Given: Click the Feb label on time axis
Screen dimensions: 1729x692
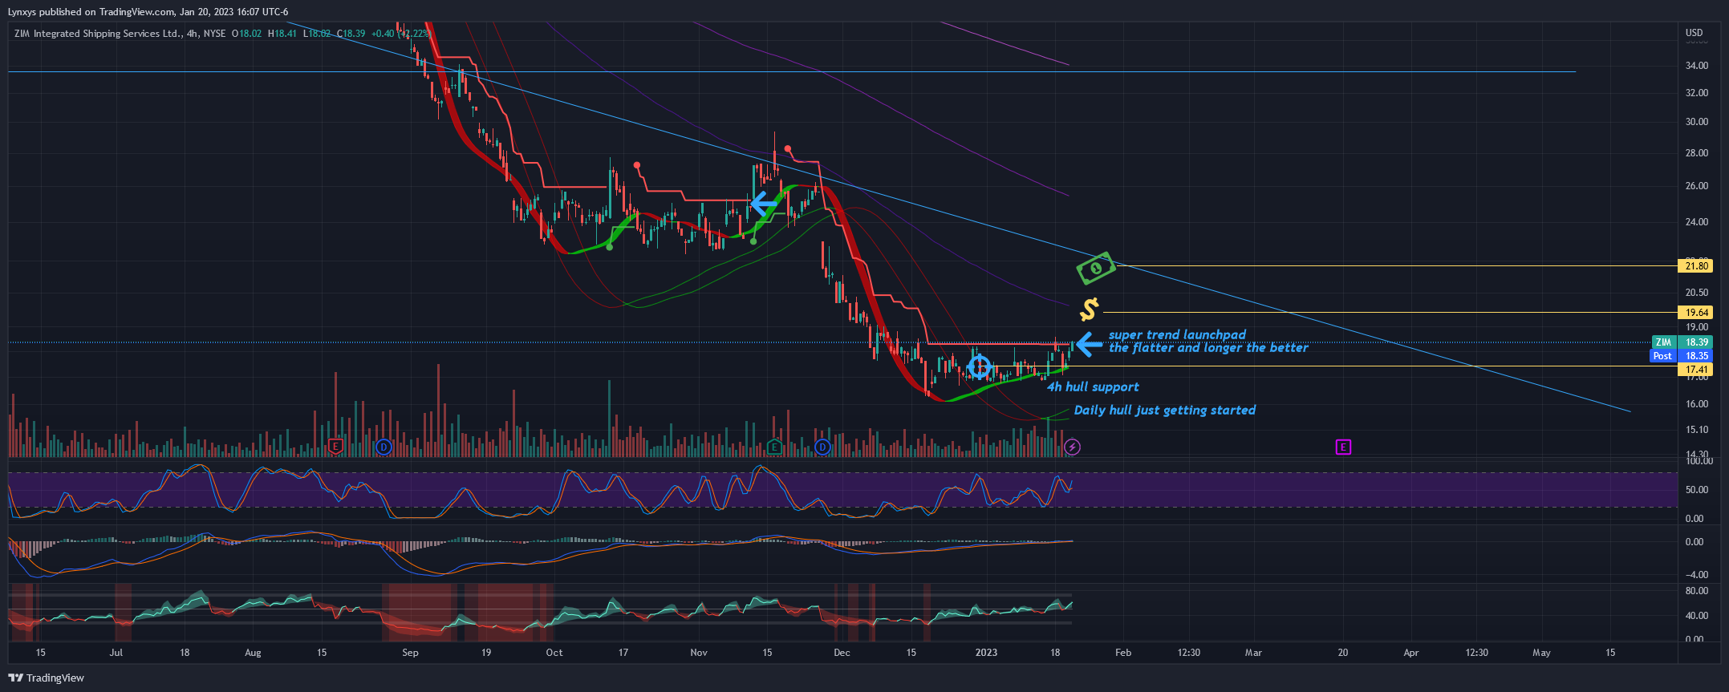Looking at the screenshot, I should tap(1123, 653).
